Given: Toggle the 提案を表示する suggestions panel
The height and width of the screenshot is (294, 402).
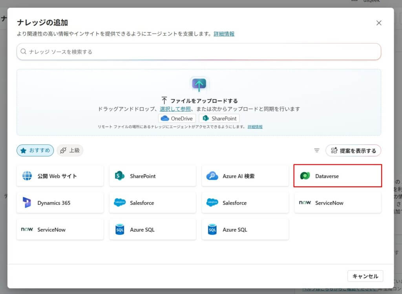Looking at the screenshot, I should 353,150.
